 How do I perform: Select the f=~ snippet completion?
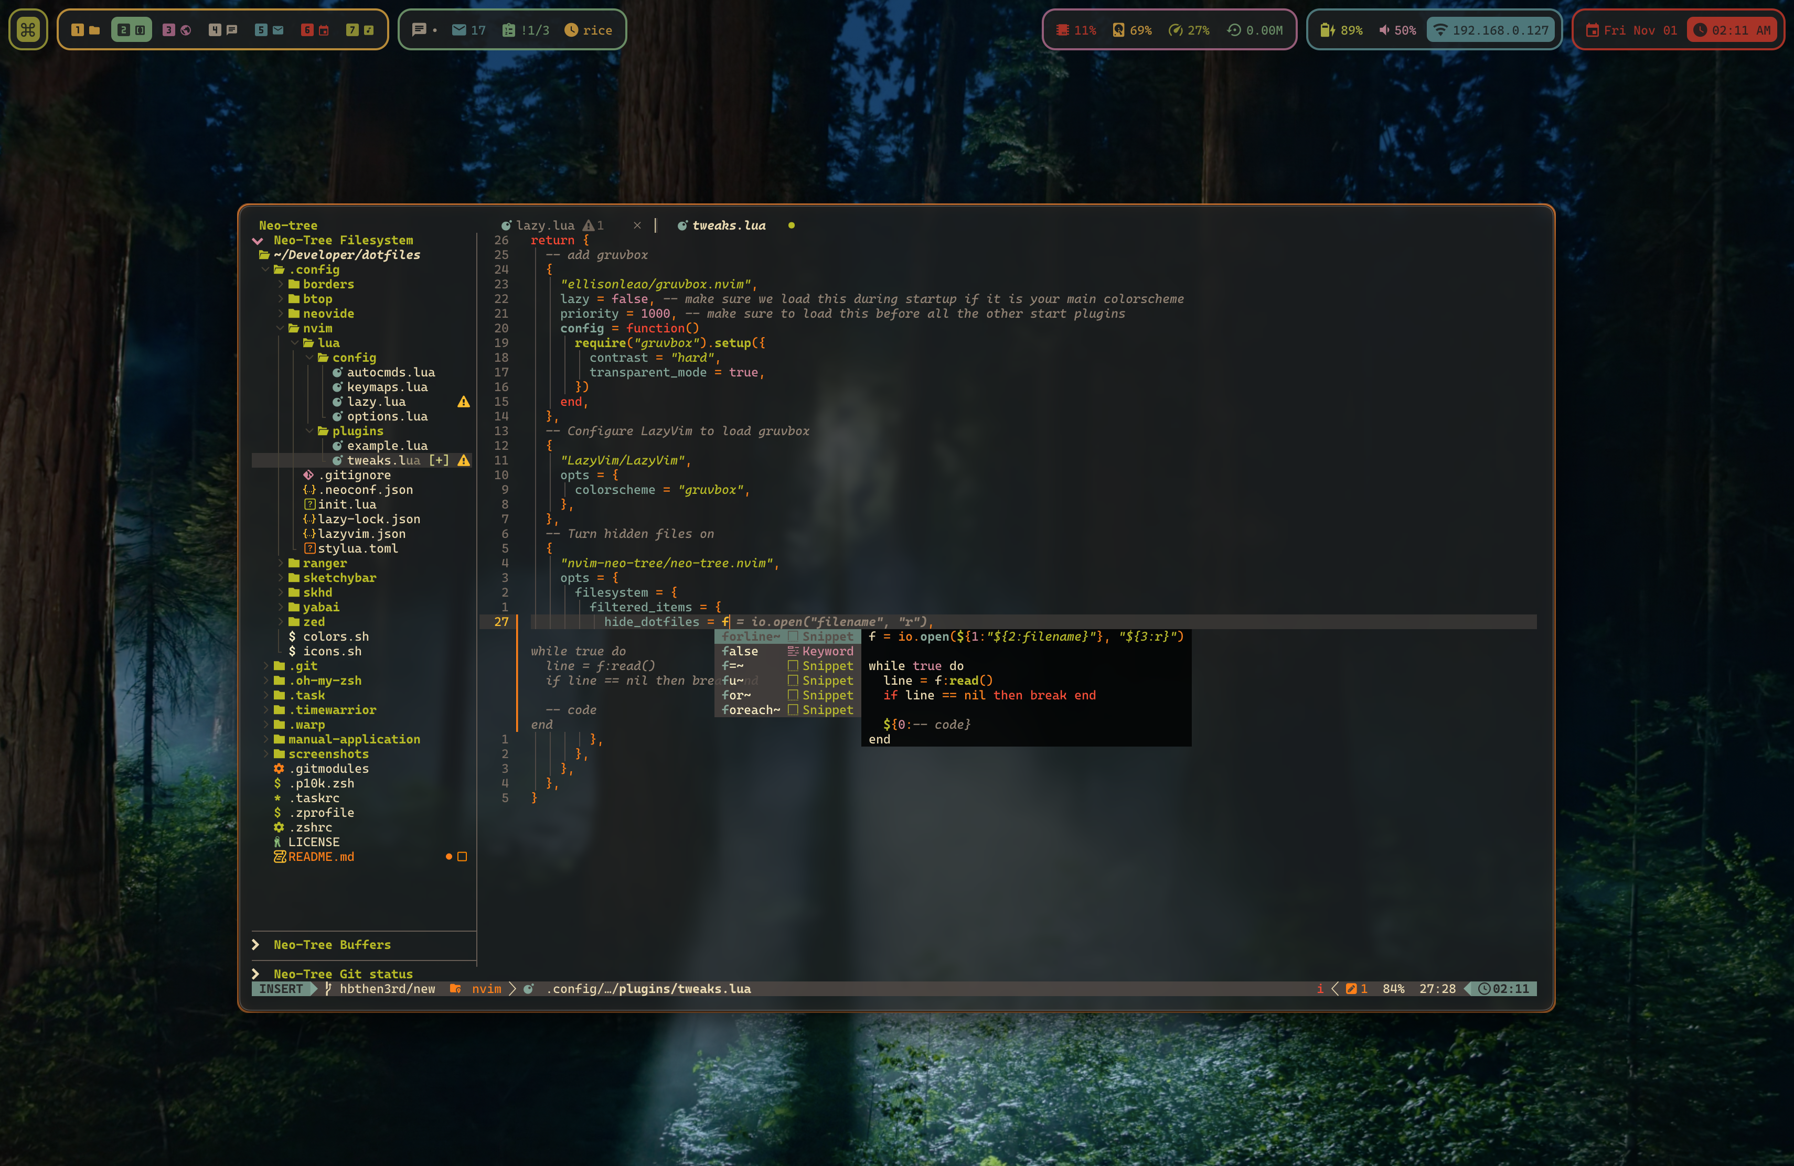click(788, 666)
